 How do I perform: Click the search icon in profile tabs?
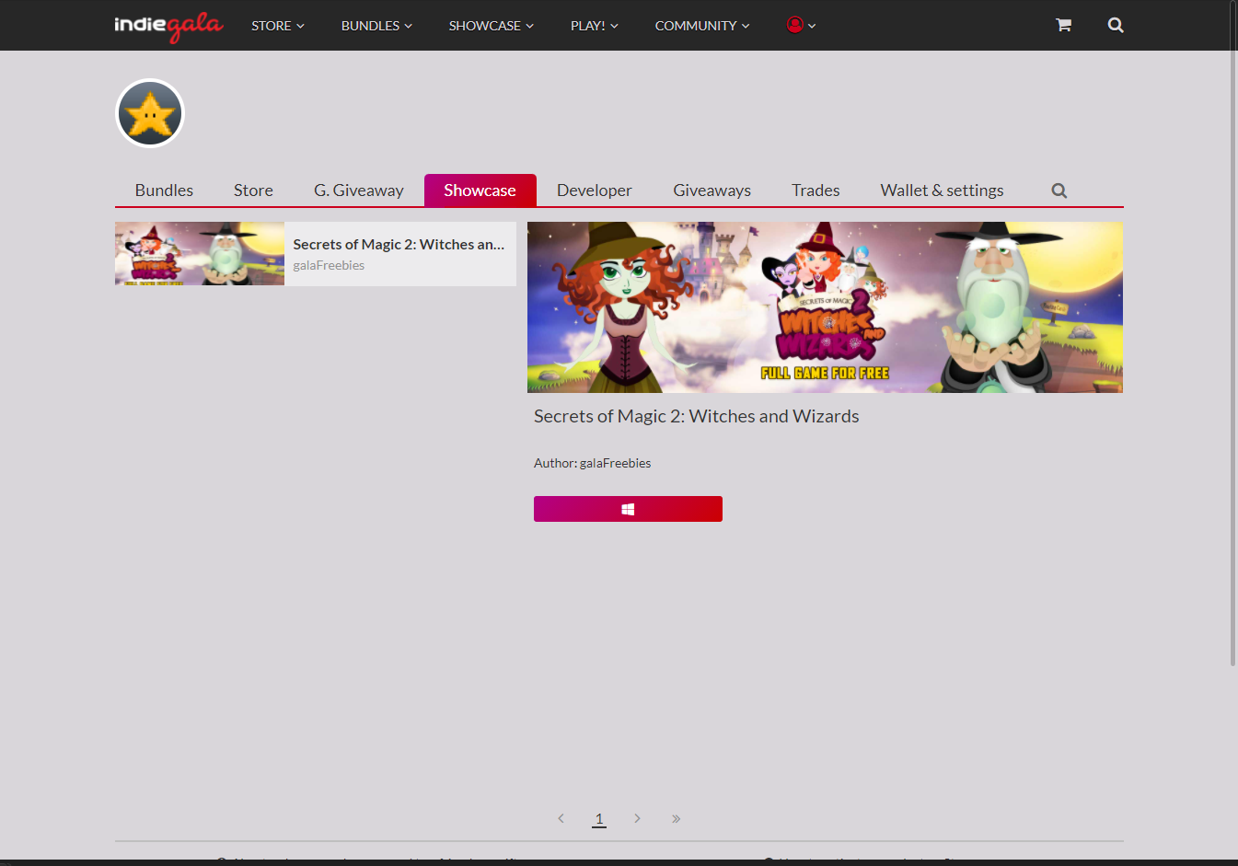pyautogui.click(x=1059, y=191)
